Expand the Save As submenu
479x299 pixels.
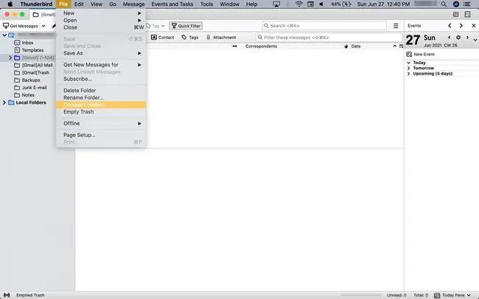101,53
